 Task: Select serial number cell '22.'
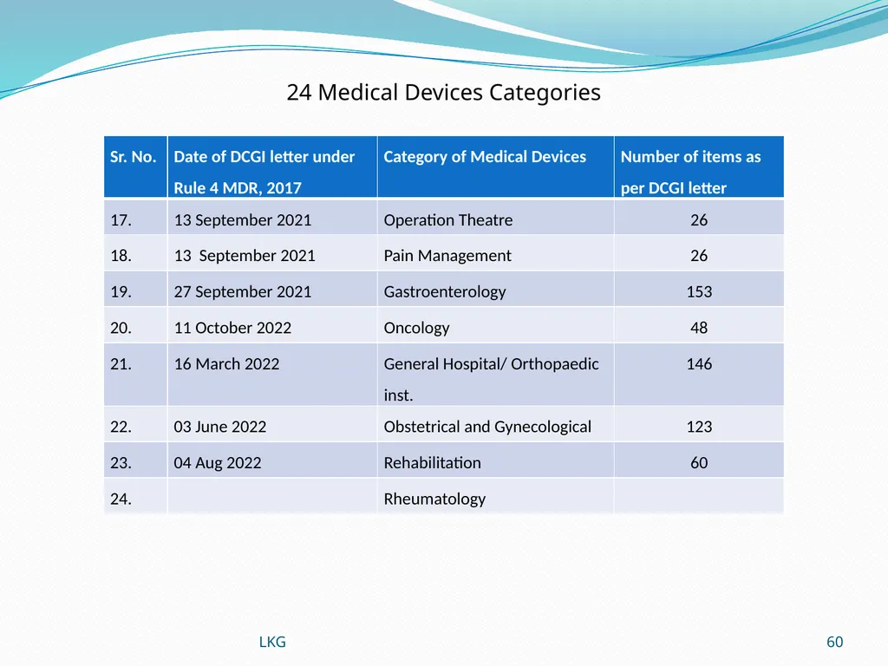135,424
